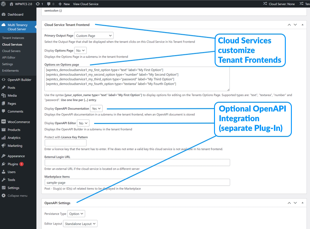Open the Display Options Page dropdown
The width and height of the screenshot is (310, 229).
pos(81,50)
